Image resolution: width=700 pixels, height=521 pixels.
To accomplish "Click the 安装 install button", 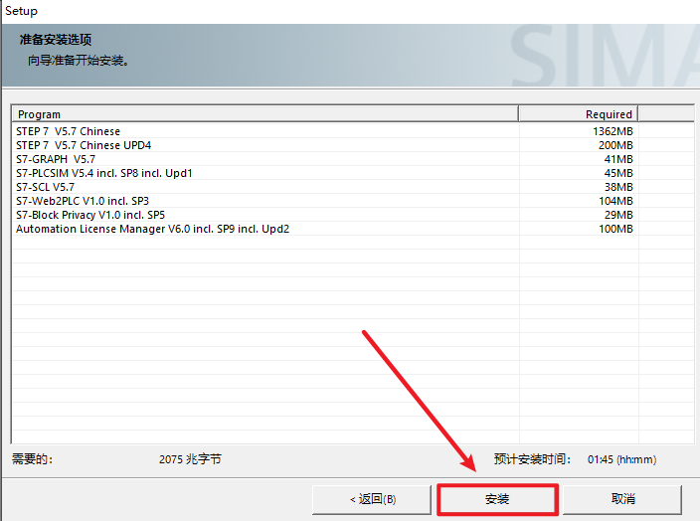I will coord(497,499).
